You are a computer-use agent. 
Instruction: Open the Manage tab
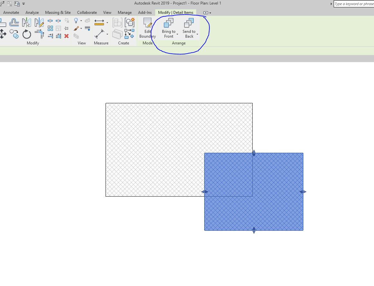tap(125, 12)
